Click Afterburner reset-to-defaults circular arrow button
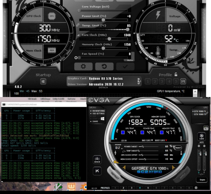 [x=104, y=66]
